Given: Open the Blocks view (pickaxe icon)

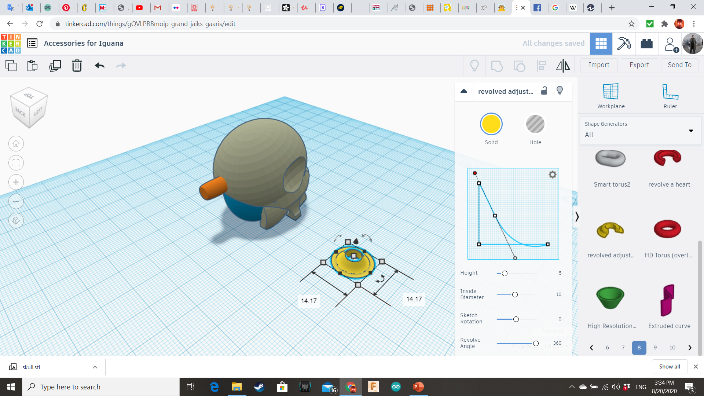Looking at the screenshot, I should (623, 44).
